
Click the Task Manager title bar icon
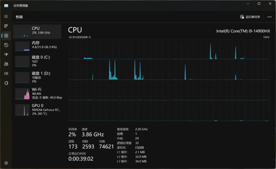[6, 6]
